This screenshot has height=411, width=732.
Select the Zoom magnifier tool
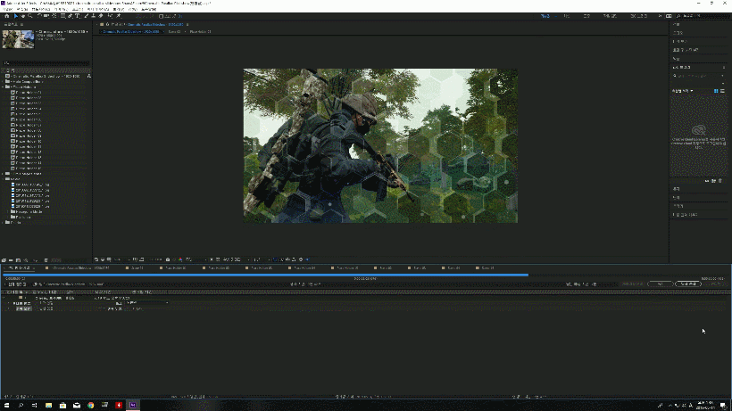pyautogui.click(x=29, y=15)
